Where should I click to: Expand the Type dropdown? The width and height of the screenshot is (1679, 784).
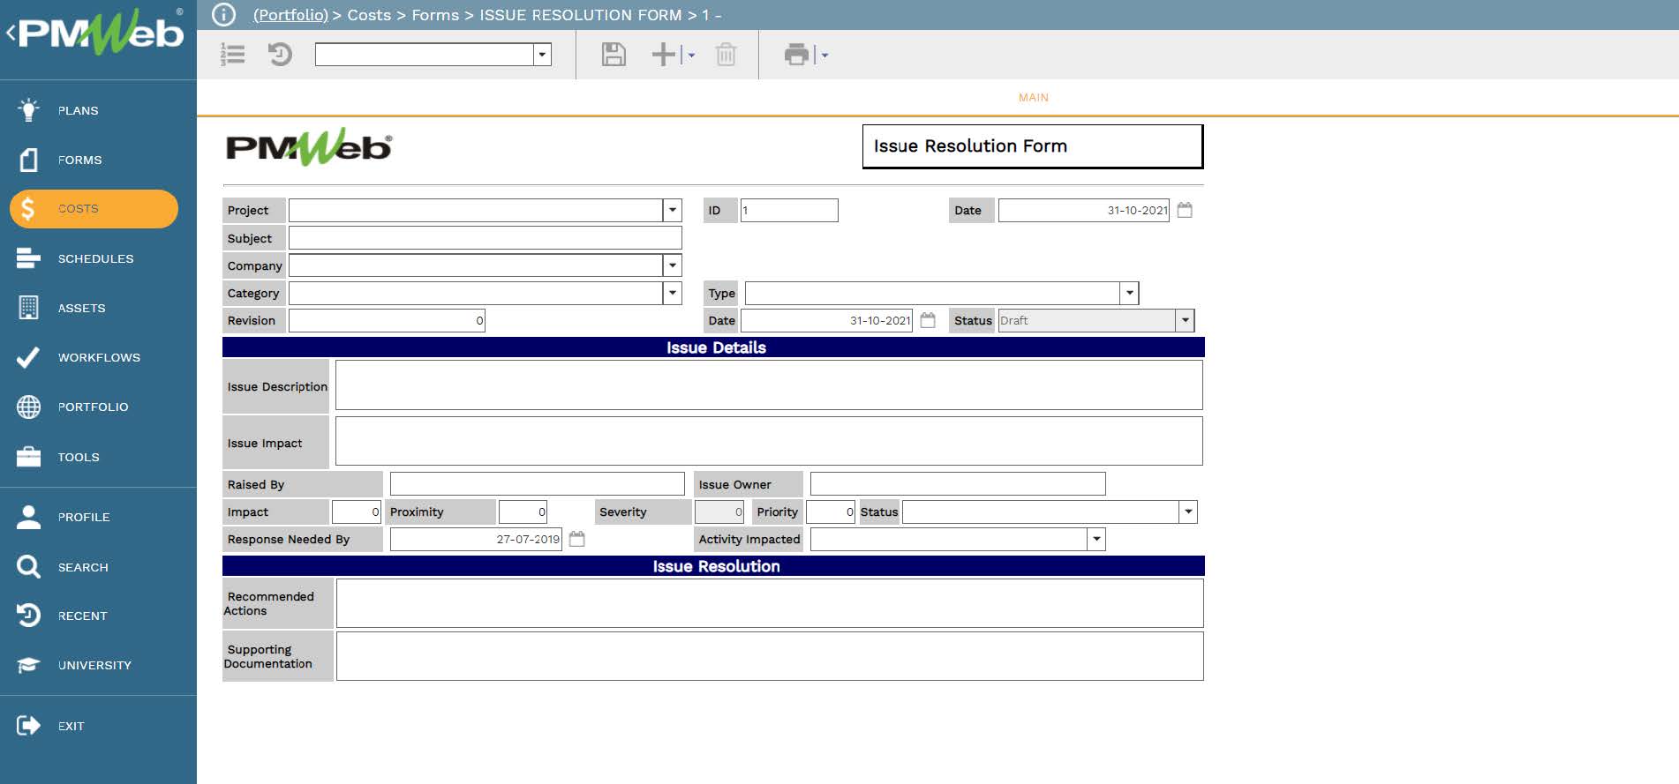(x=1129, y=293)
